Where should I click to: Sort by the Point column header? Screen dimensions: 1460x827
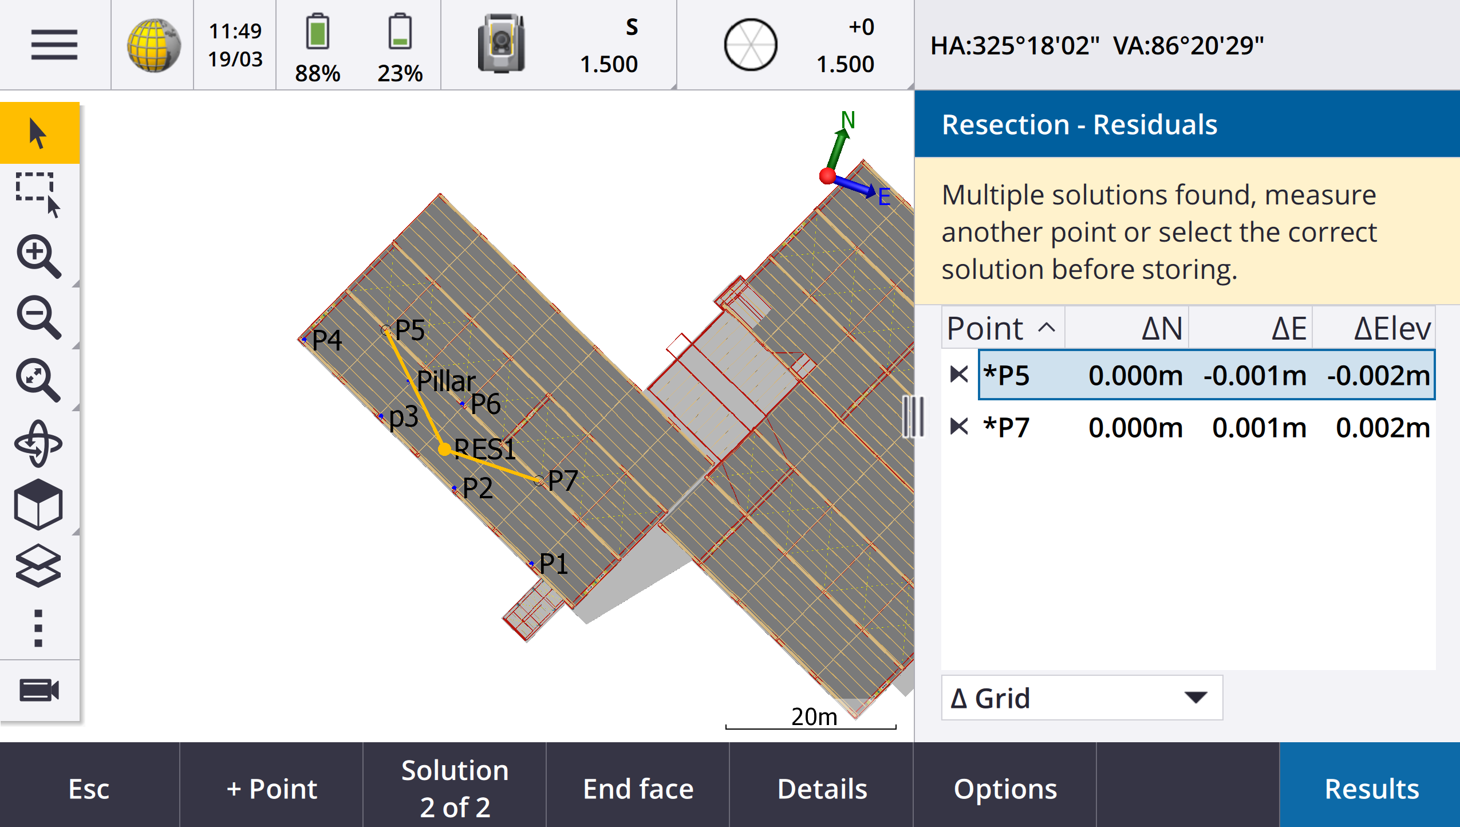pos(1003,328)
